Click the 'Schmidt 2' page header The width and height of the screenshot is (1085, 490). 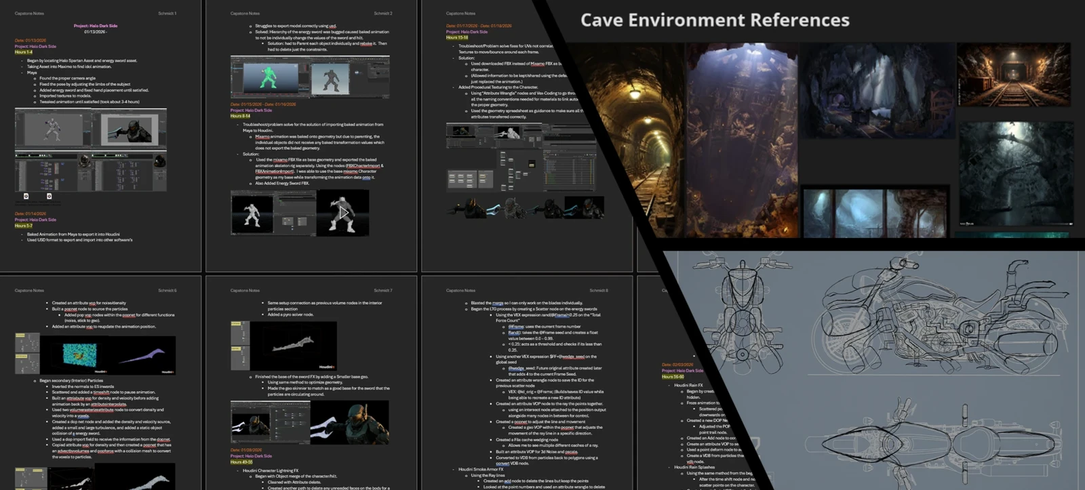pyautogui.click(x=382, y=14)
